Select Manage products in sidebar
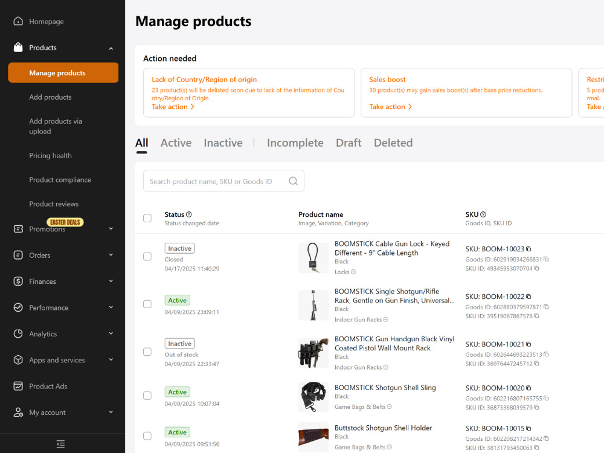This screenshot has width=604, height=453. tap(63, 72)
